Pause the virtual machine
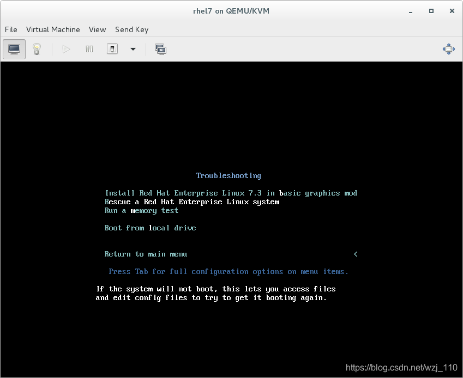Viewport: 463px width, 378px height. tap(89, 49)
